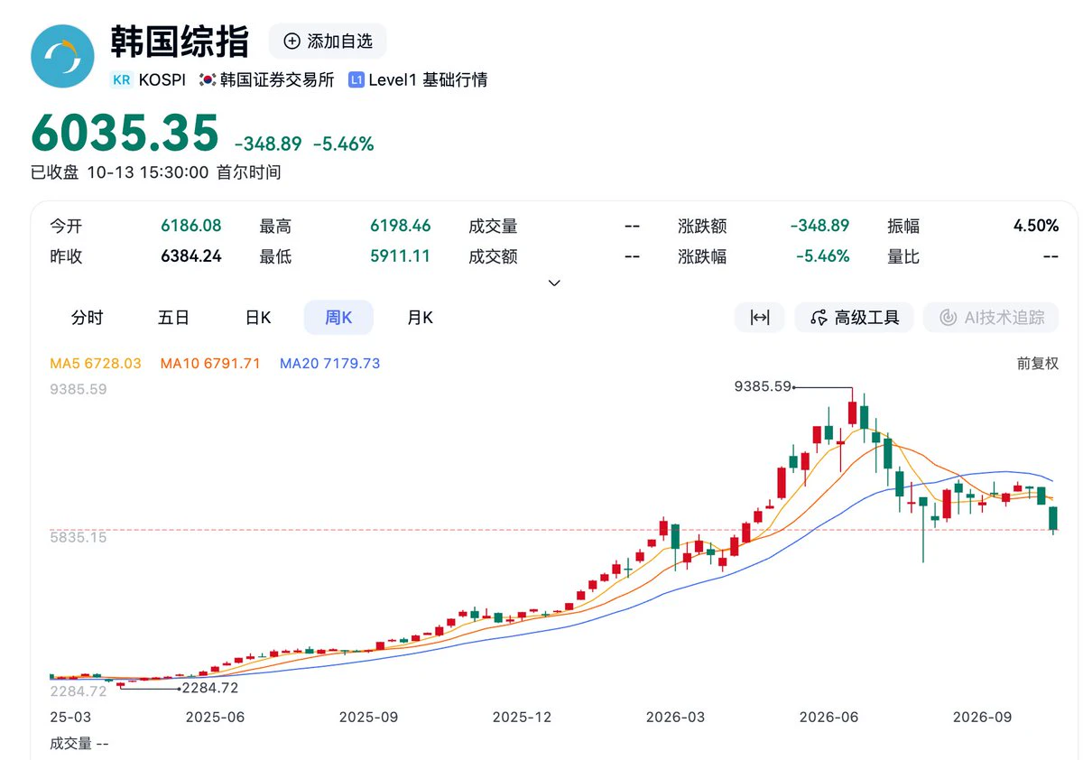
Task: Expand stats with the down chevron
Action: click(x=554, y=283)
